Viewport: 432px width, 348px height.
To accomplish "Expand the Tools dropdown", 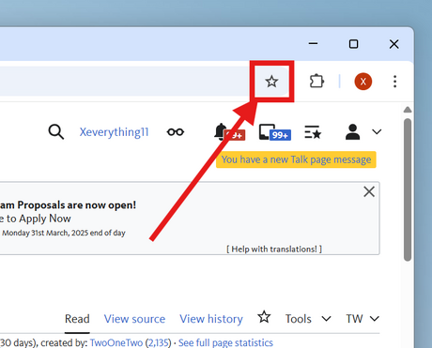I will click(x=308, y=319).
